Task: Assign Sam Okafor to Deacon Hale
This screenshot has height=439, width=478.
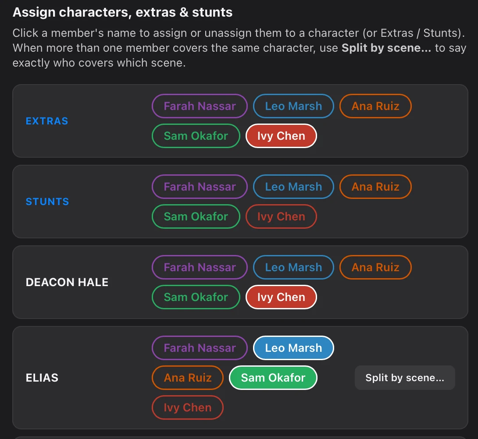Action: pyautogui.click(x=196, y=297)
